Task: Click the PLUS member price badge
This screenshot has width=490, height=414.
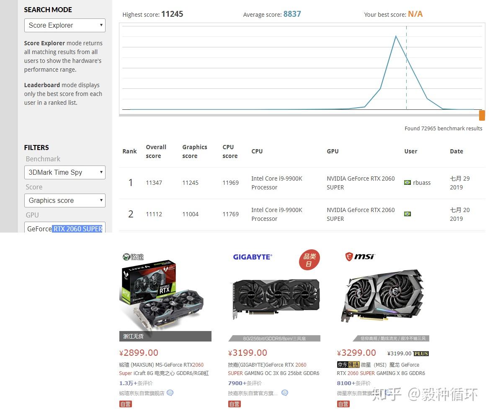Action: pyautogui.click(x=421, y=354)
